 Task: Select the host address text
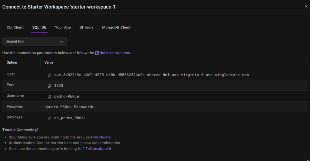151,75
